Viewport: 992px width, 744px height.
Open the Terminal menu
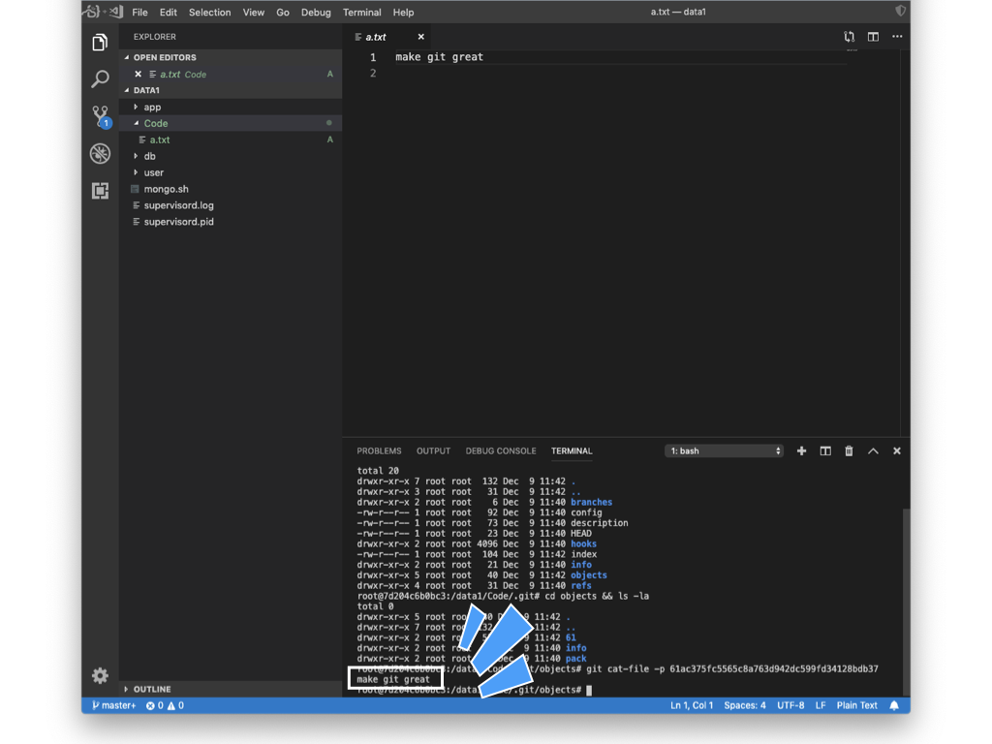pos(361,13)
